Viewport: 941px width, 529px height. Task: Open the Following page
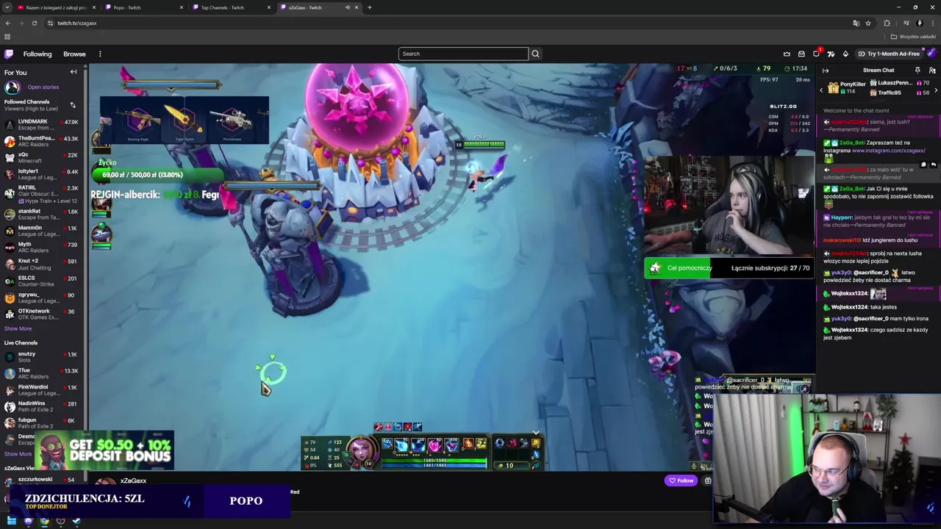pos(37,54)
